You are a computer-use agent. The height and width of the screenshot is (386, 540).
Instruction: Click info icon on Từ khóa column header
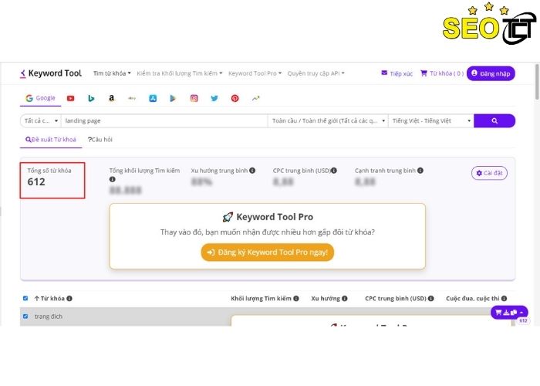click(x=69, y=299)
